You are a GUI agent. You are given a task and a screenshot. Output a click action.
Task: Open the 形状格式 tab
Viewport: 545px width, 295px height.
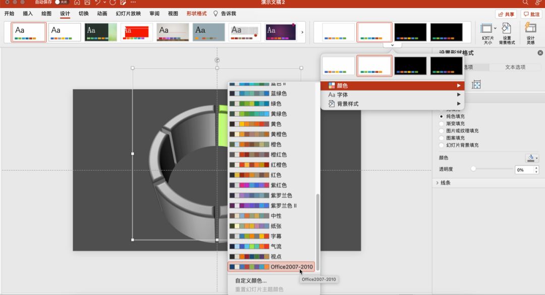(196, 14)
